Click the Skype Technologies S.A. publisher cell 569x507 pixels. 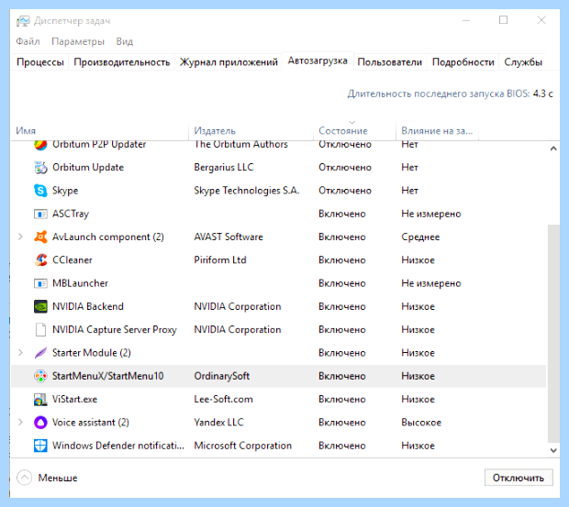[247, 191]
